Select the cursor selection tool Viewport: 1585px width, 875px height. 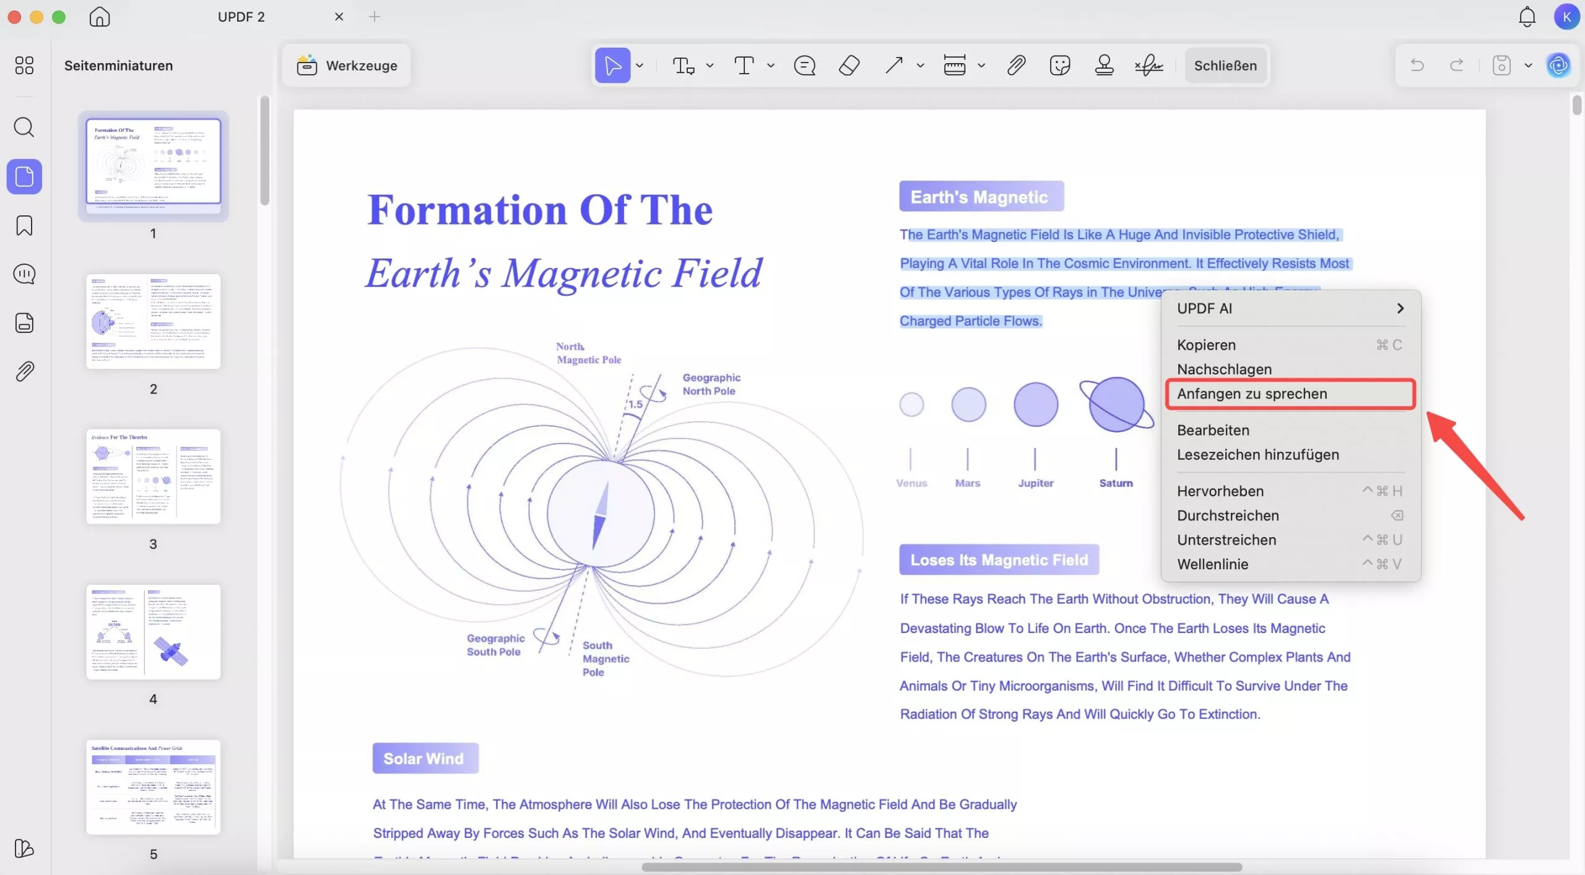click(612, 65)
